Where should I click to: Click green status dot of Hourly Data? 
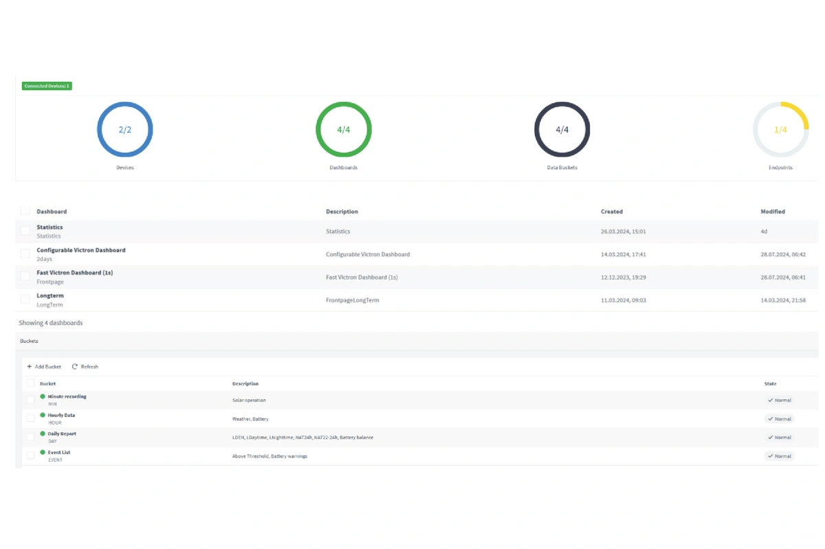(x=43, y=415)
